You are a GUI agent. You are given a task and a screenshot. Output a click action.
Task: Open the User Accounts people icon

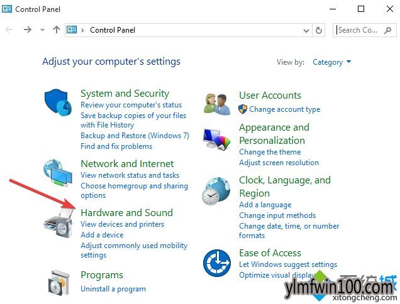(217, 104)
